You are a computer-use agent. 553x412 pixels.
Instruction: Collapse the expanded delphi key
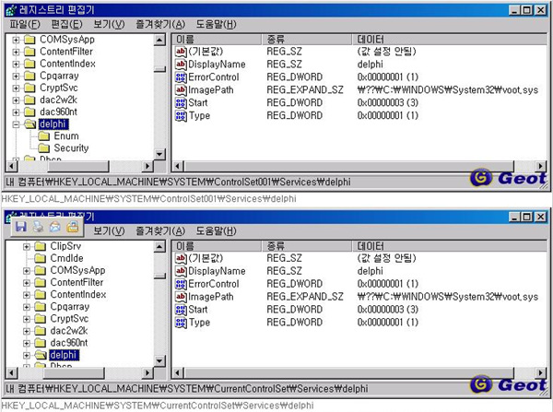click(x=16, y=123)
